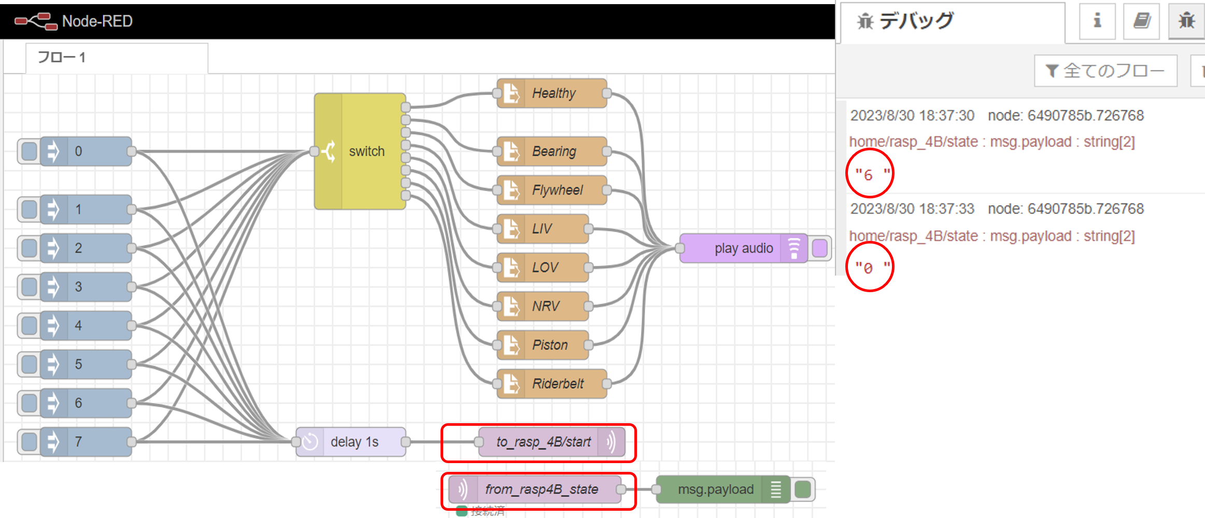The image size is (1205, 518).
Task: Click the LIV file node icon
Action: coord(512,228)
